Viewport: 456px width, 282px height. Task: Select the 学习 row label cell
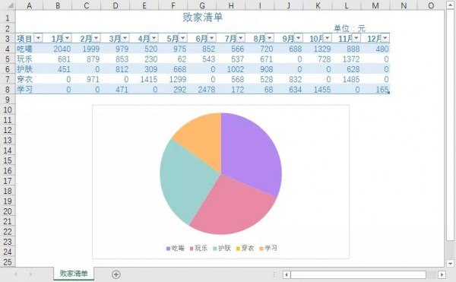[x=30, y=89]
